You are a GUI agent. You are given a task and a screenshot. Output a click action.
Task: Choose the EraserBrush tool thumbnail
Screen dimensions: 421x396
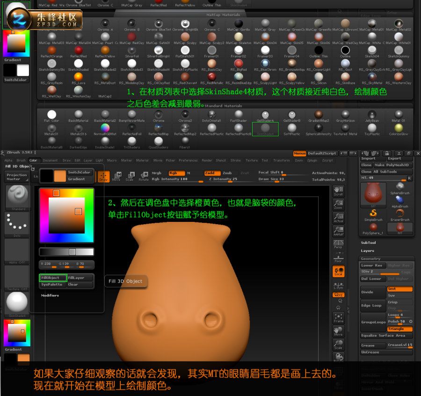pyautogui.click(x=400, y=215)
